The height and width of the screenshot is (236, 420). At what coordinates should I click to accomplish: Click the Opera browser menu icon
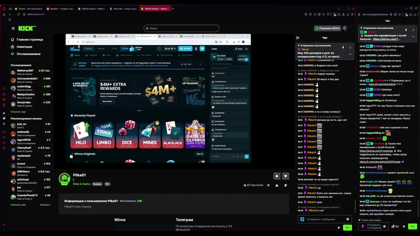(4, 9)
